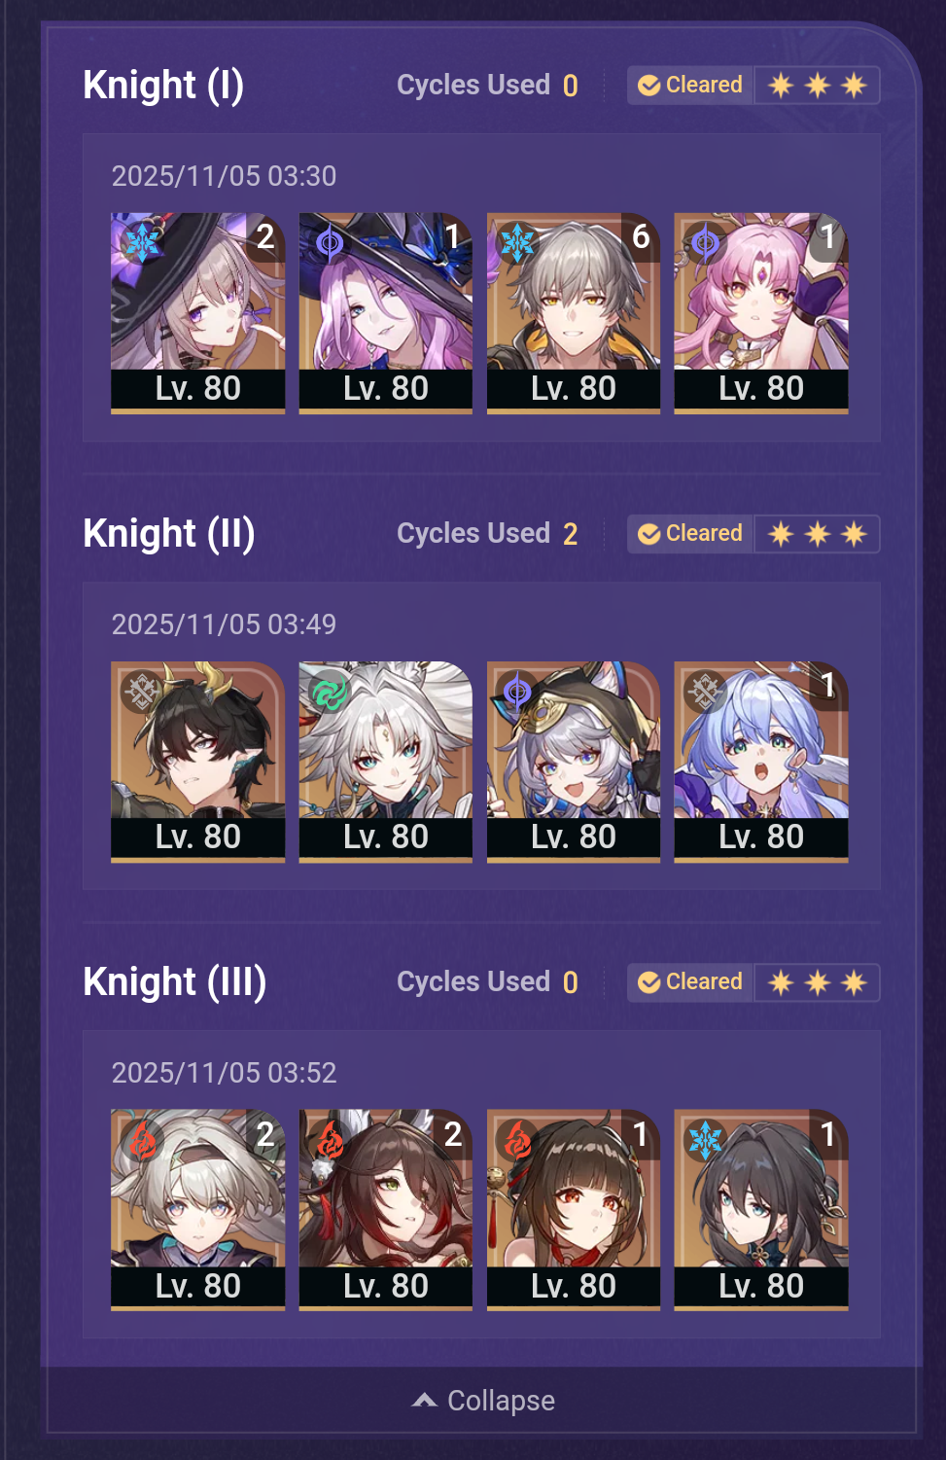946x1460 pixels.
Task: Click the Ice icon on gray-haired Knight (I) character
Action: 517,241
